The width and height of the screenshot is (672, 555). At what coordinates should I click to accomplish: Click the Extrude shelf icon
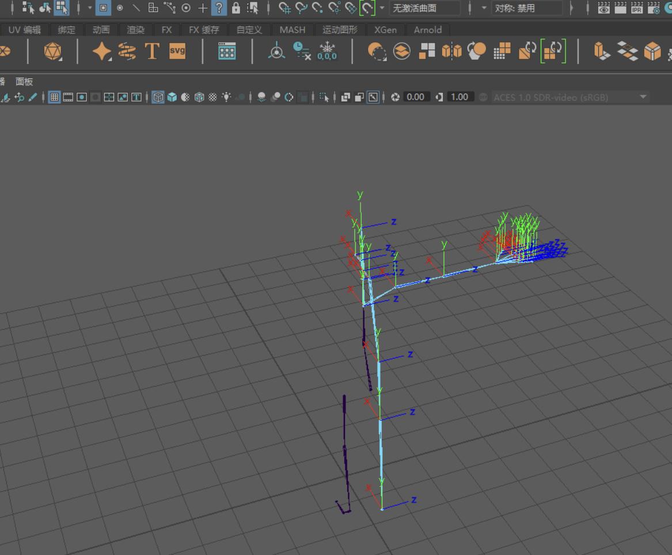tap(602, 51)
